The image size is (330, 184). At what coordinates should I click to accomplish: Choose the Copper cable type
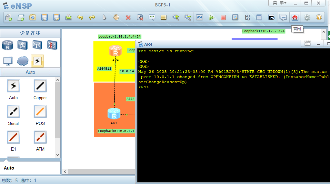tap(40, 86)
